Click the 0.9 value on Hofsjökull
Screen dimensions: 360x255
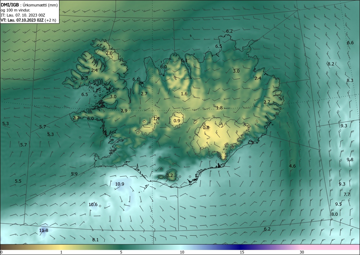(177, 120)
